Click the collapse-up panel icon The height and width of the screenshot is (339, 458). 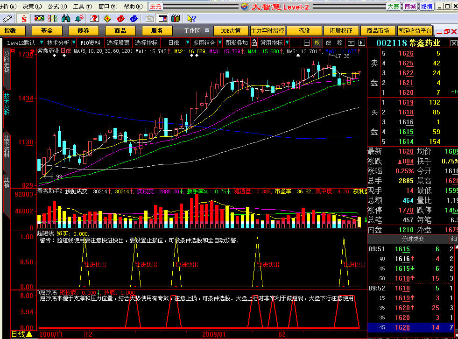(x=351, y=42)
